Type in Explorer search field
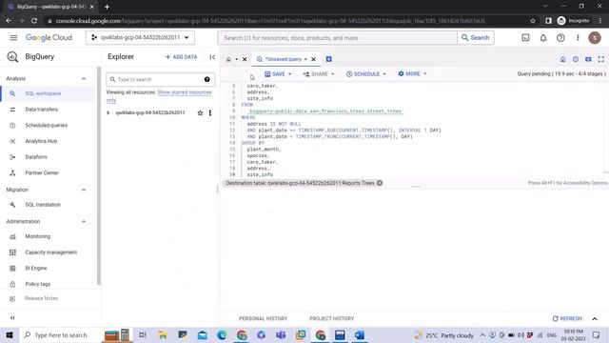The height and width of the screenshot is (343, 609). coord(160,79)
